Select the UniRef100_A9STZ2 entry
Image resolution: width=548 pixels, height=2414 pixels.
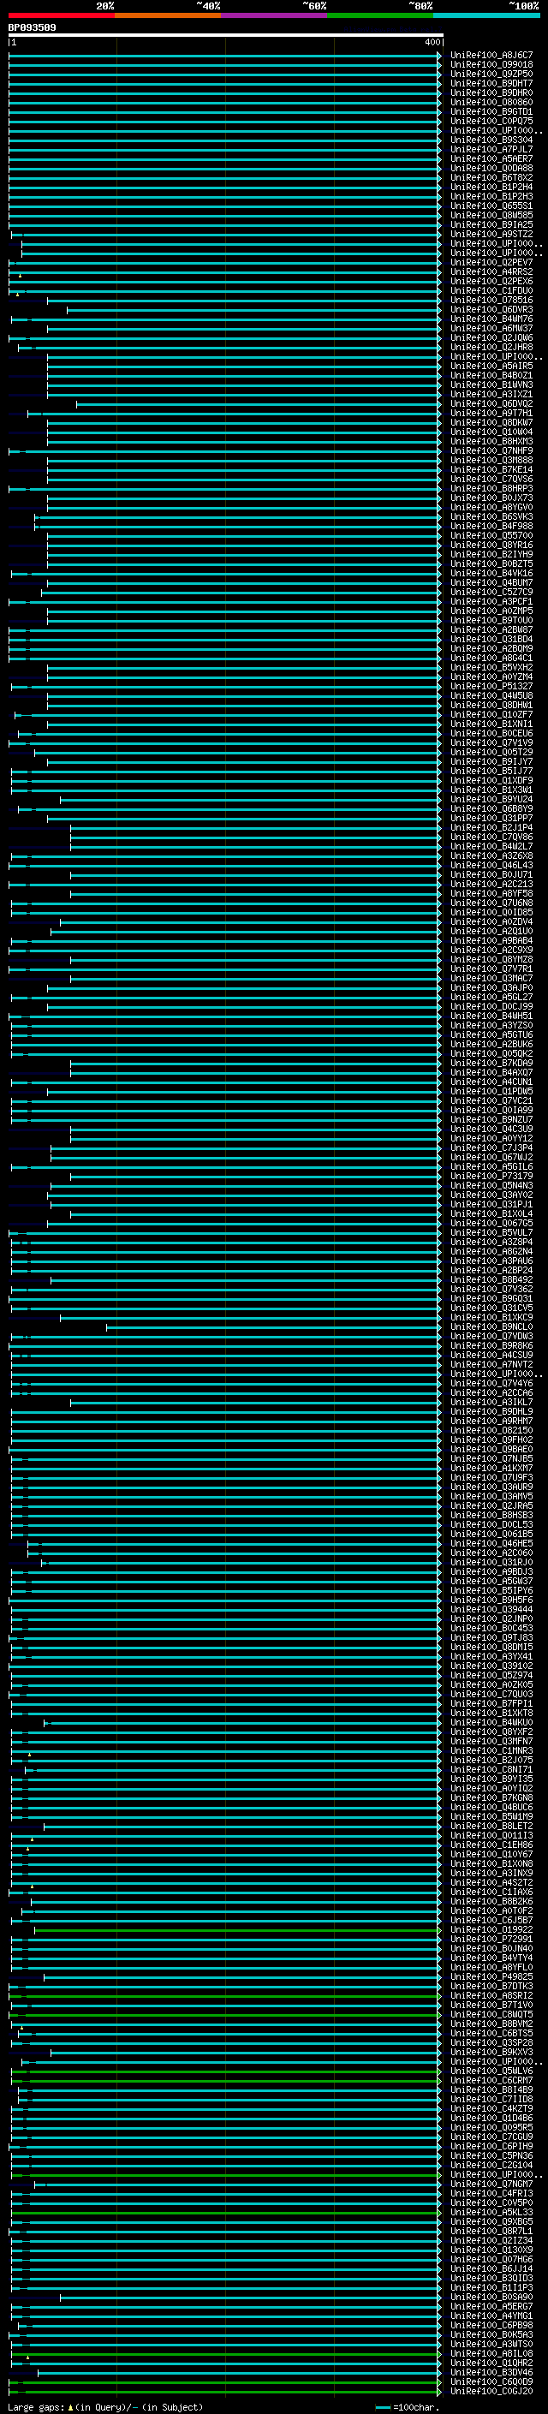pyautogui.click(x=491, y=235)
